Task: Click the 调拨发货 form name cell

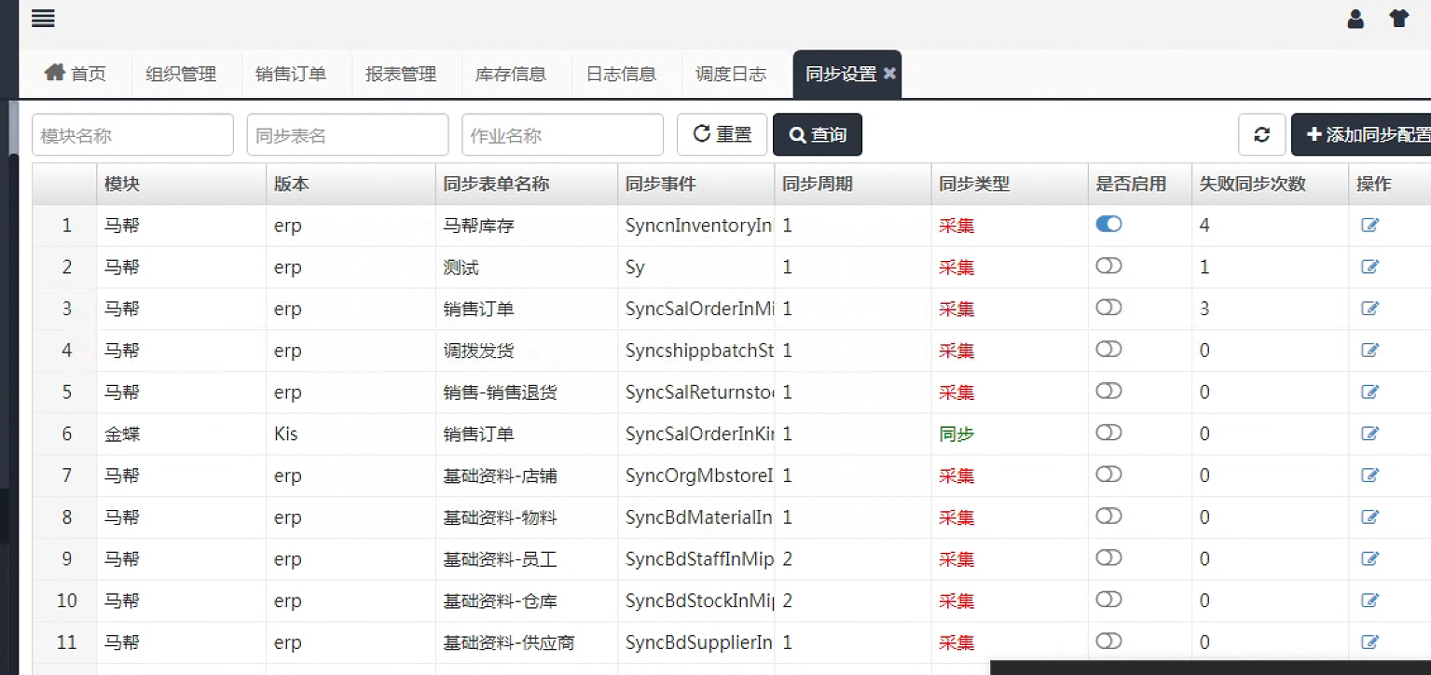Action: click(x=527, y=351)
